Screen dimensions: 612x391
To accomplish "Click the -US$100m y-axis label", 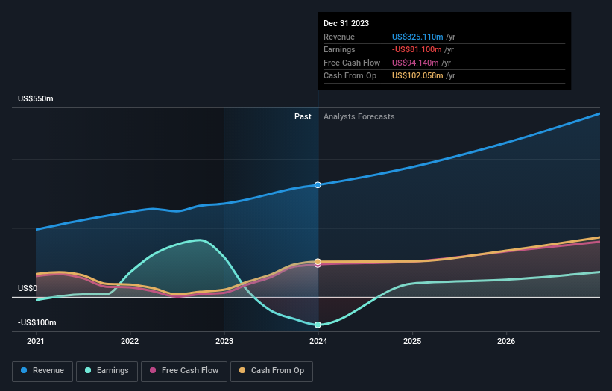I will [37, 322].
